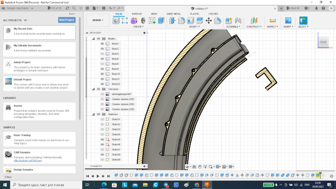Toggle visibility of Sketch6
The width and height of the screenshot is (336, 189).
click(x=102, y=145)
